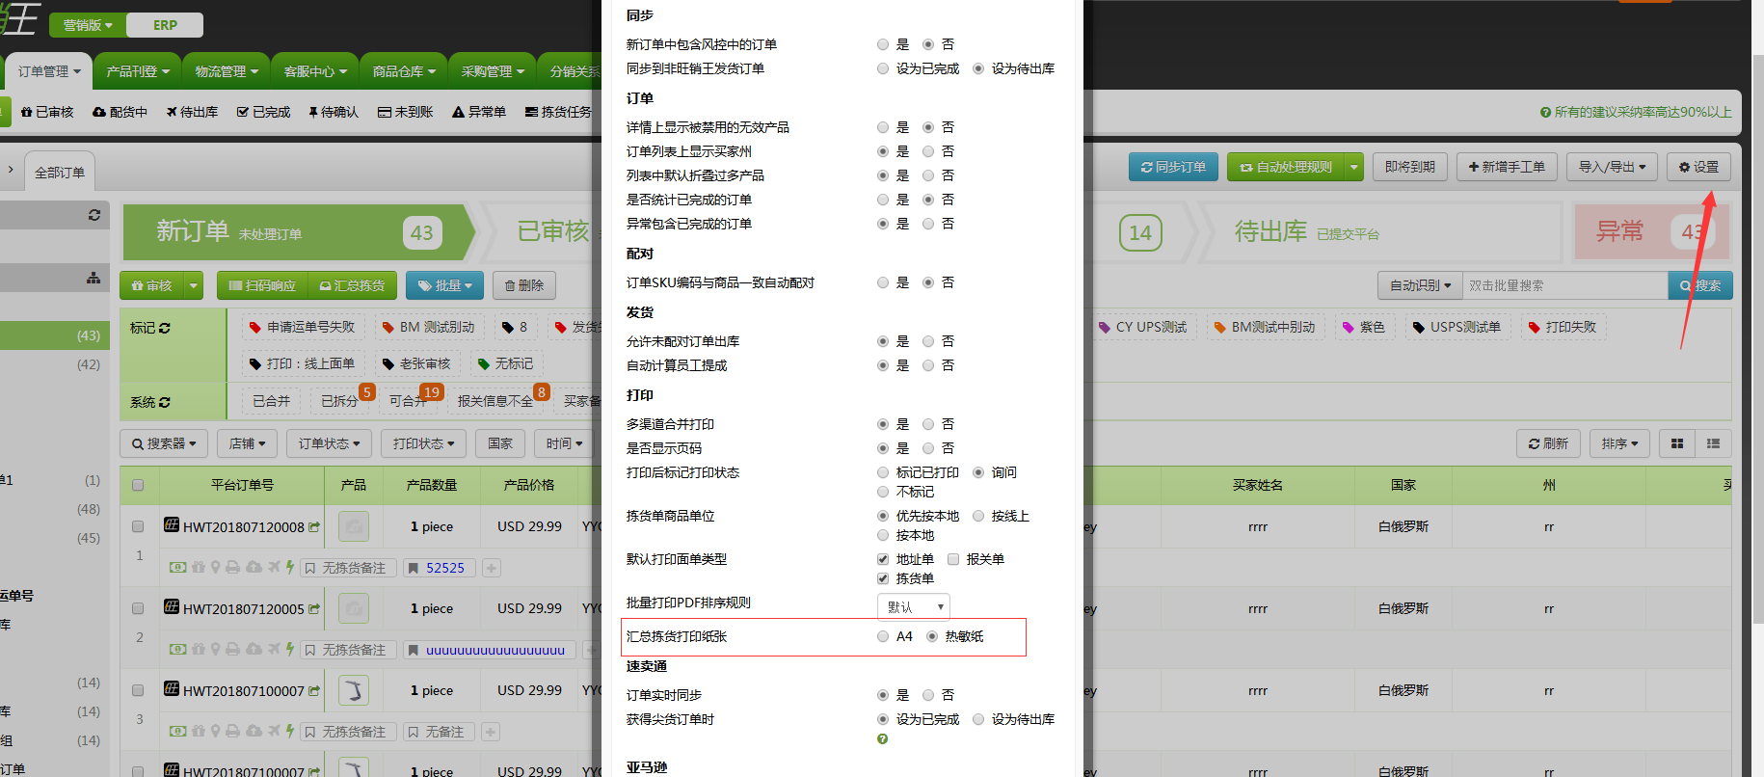Select 按线上 for 拣货单商品单位
1764x777 pixels.
pyautogui.click(x=978, y=516)
